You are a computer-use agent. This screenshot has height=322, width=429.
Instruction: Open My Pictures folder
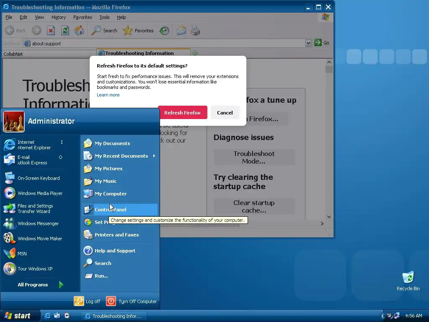[x=120, y=169]
